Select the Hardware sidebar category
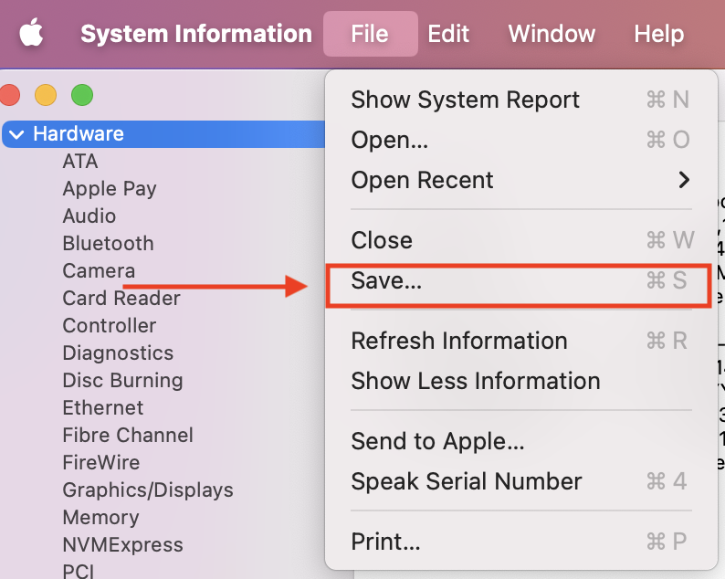 (164, 134)
